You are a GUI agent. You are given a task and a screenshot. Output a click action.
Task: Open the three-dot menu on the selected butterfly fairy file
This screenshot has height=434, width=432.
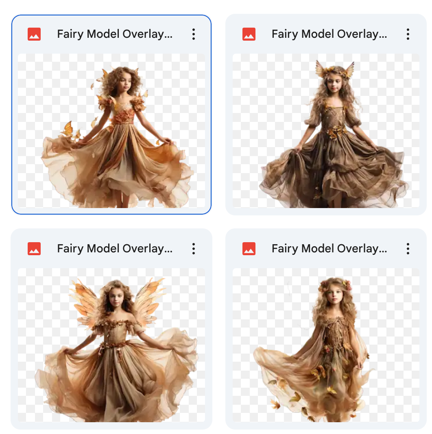[194, 34]
